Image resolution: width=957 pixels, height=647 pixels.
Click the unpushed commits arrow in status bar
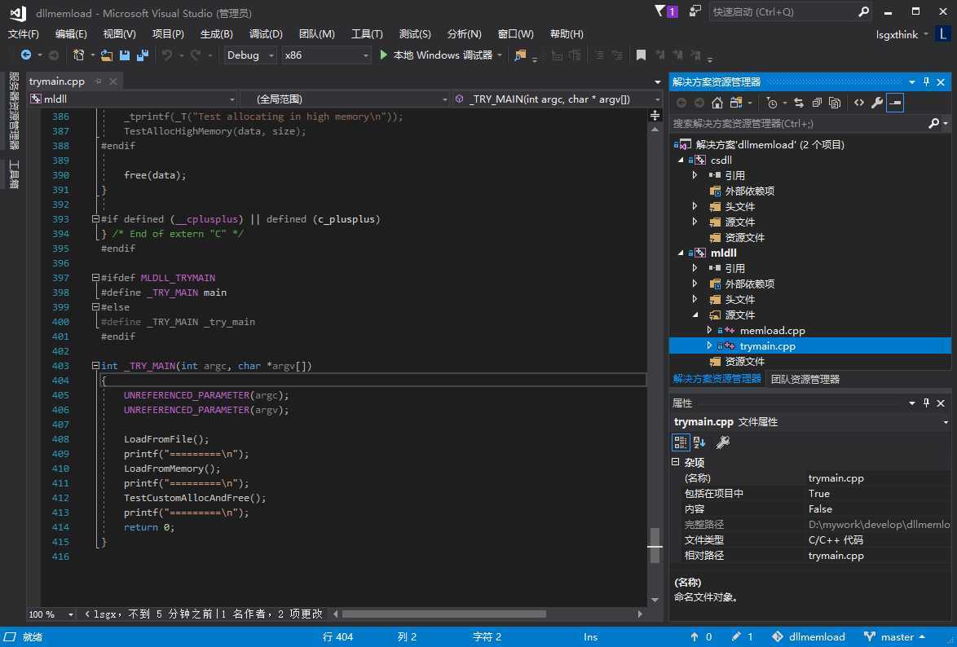[x=701, y=636]
